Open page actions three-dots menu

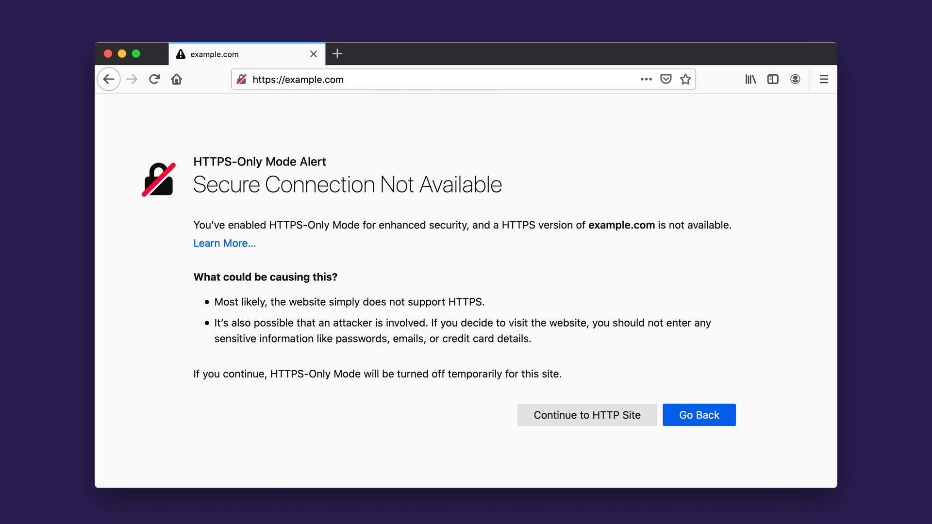646,79
